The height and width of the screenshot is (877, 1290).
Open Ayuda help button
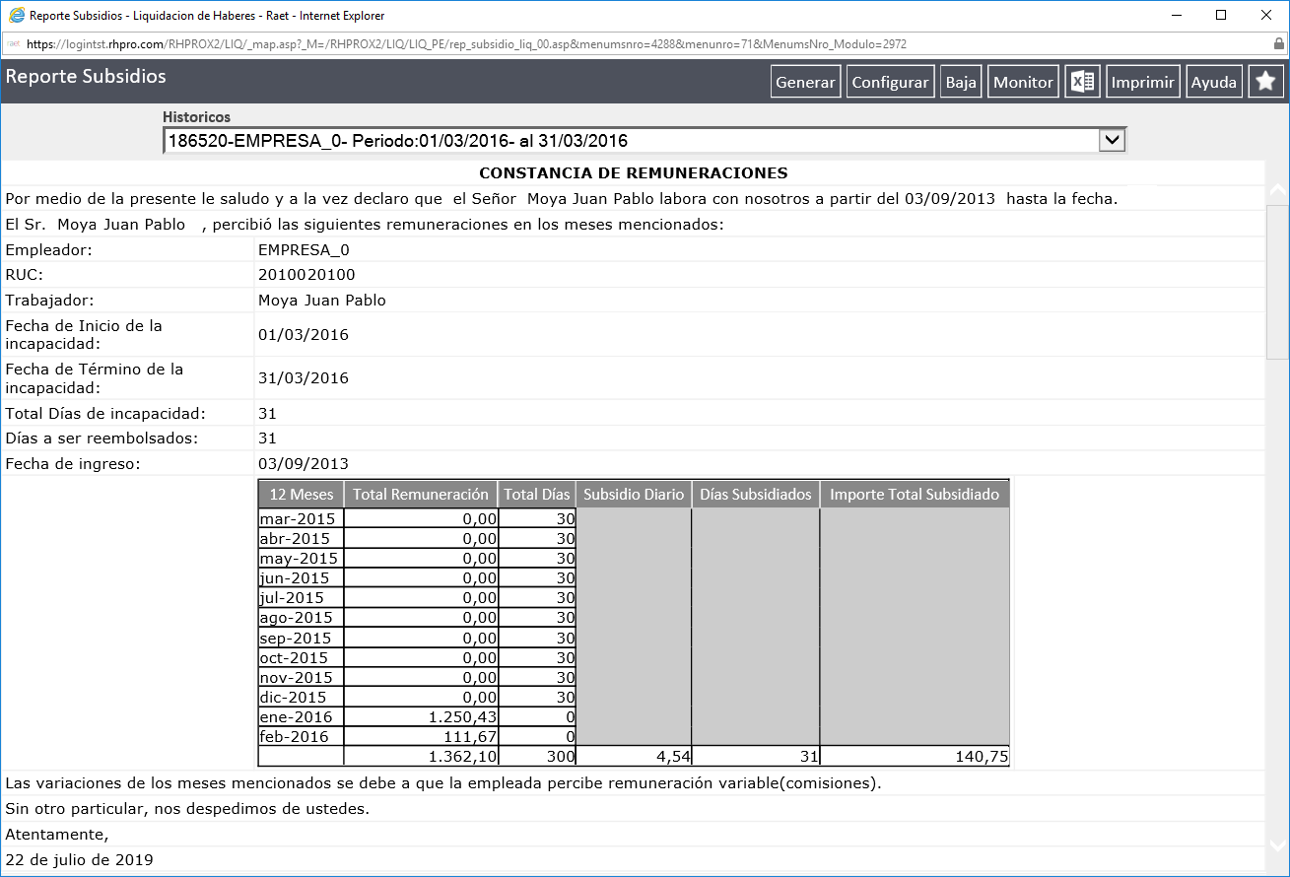[1214, 82]
